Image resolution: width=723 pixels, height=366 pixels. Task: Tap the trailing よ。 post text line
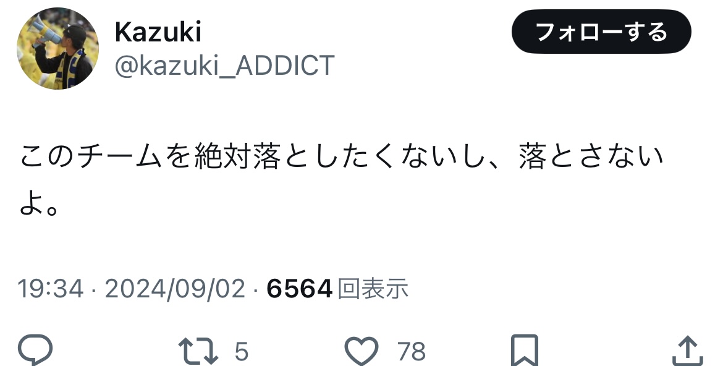coord(39,205)
